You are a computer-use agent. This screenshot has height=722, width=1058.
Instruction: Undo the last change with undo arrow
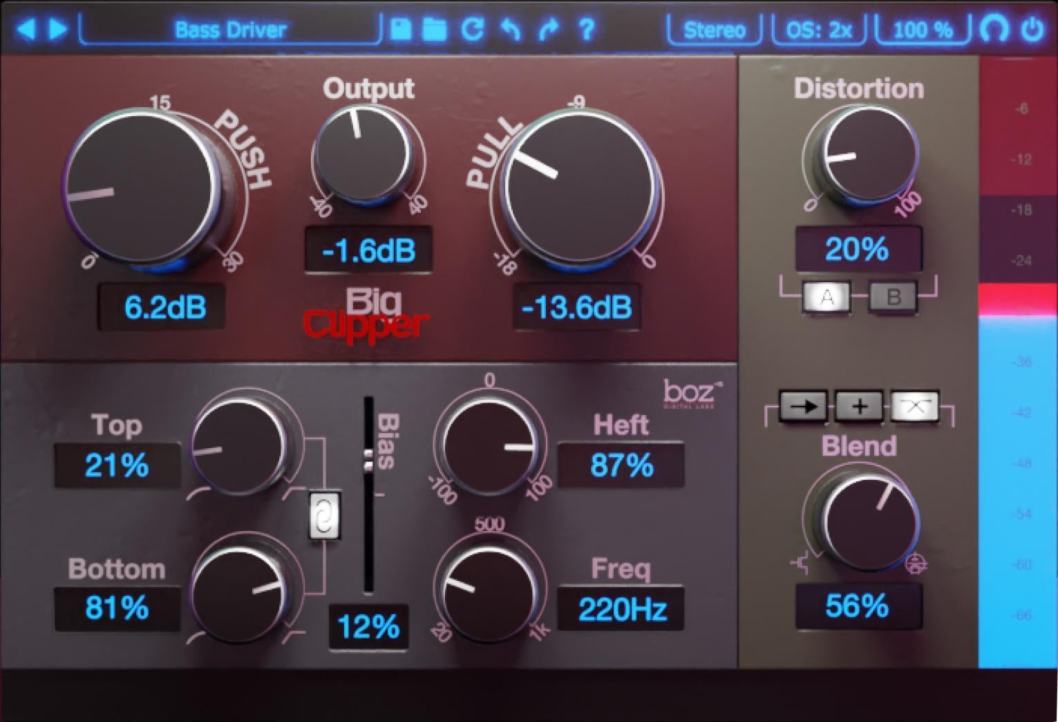point(511,30)
